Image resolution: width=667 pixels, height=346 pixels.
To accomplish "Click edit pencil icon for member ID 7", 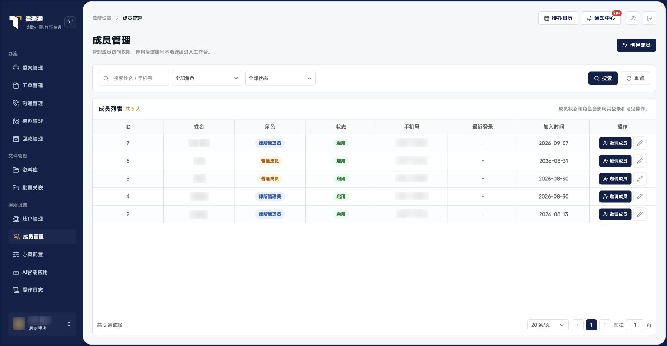I will (x=640, y=143).
